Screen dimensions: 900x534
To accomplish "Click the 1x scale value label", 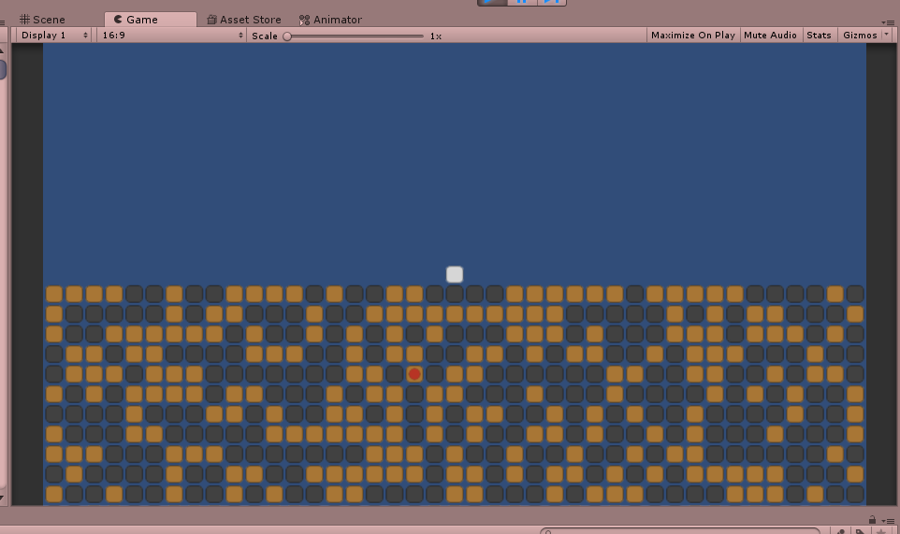I will 436,36.
